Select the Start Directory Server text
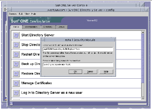Image resolution: width=152 pixels, height=110 pixels. point(38,35)
